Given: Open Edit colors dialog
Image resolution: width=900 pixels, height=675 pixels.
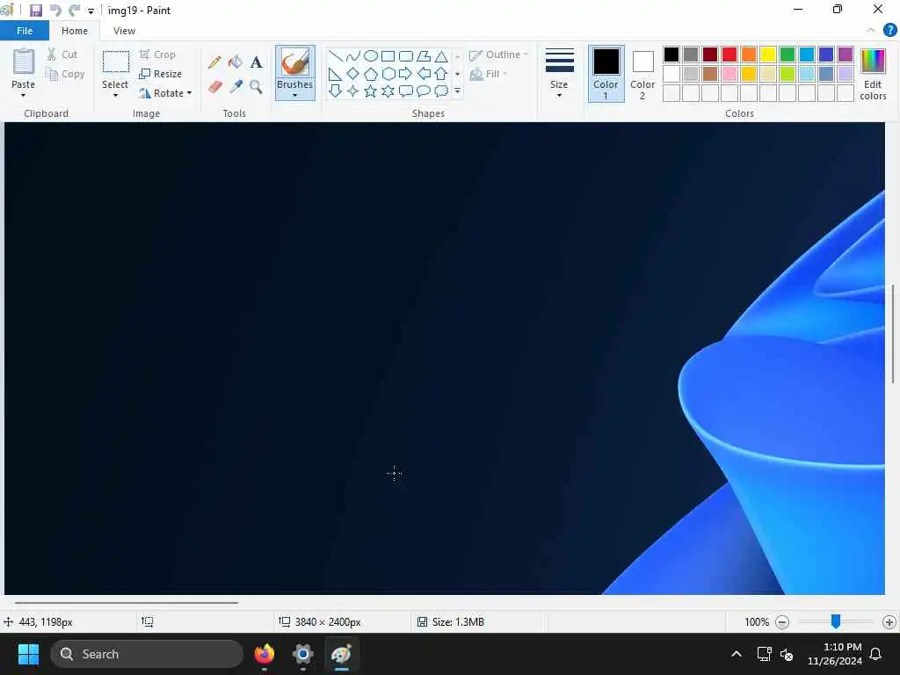Looking at the screenshot, I should coord(873,74).
